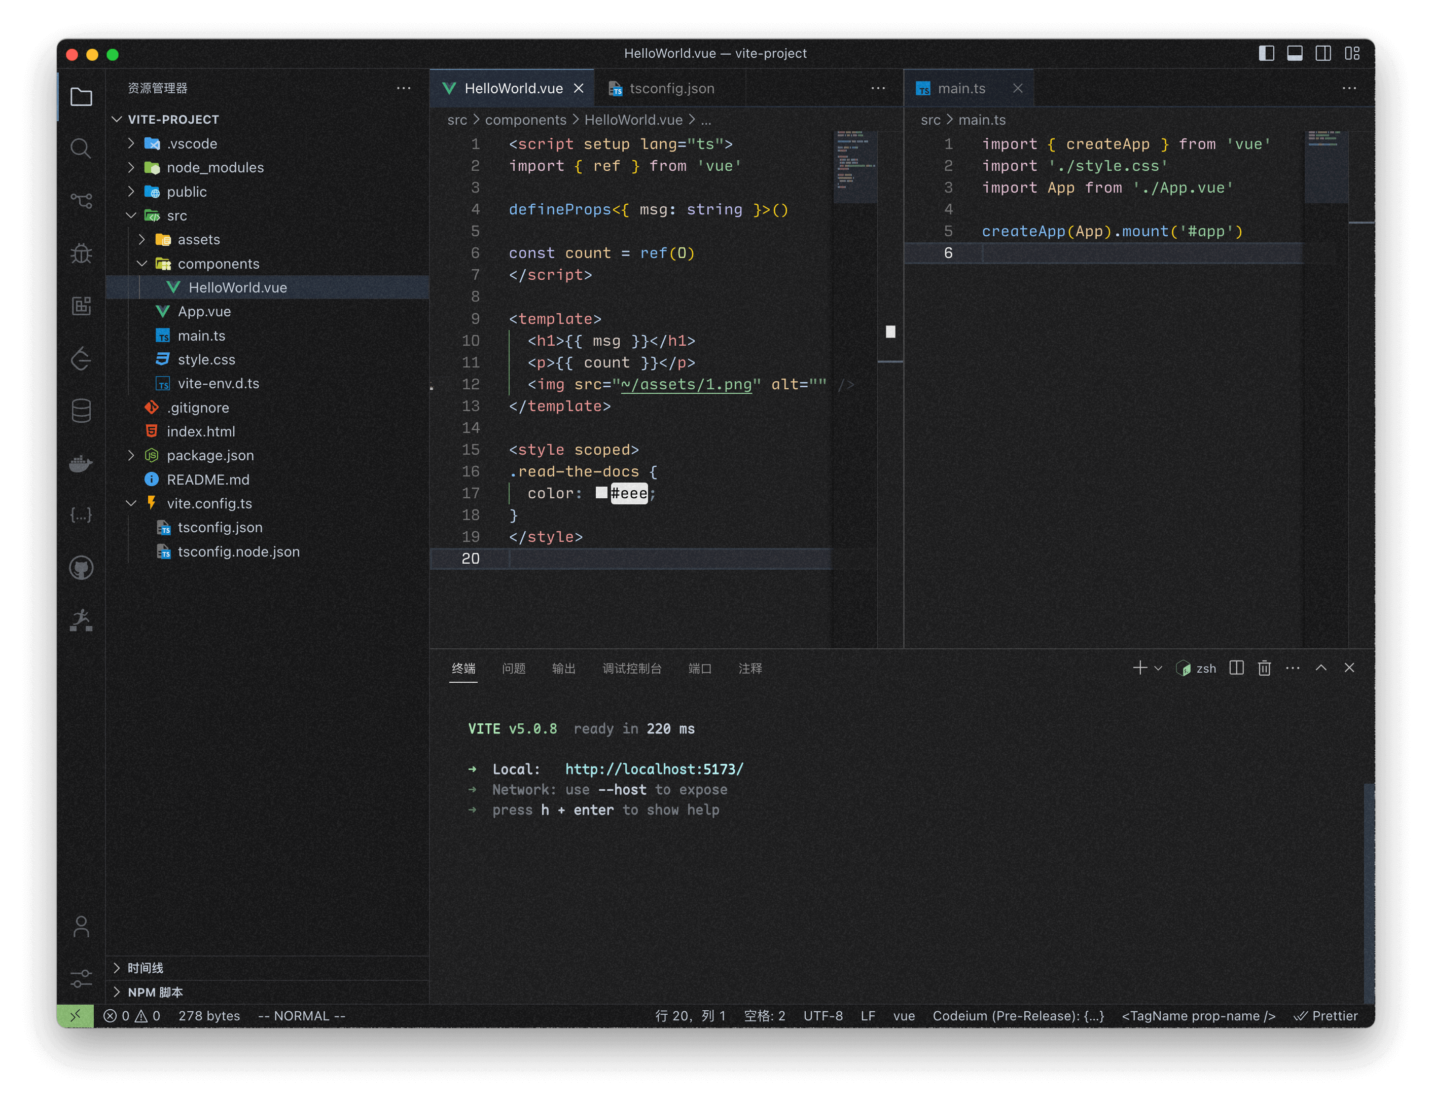1432x1103 pixels.
Task: Kill the terminal with trash icon
Action: click(1264, 668)
